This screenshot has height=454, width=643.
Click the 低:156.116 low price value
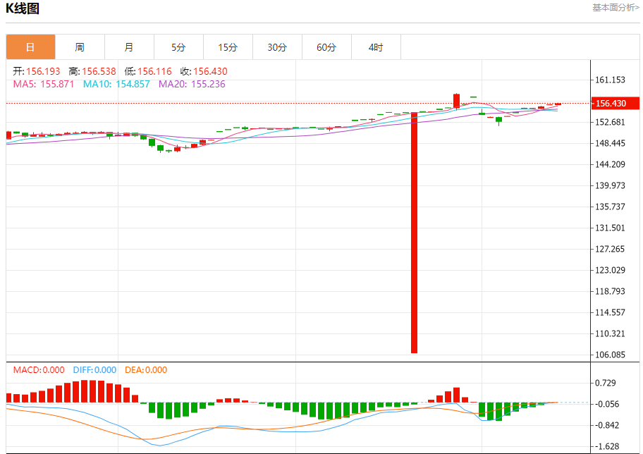148,71
